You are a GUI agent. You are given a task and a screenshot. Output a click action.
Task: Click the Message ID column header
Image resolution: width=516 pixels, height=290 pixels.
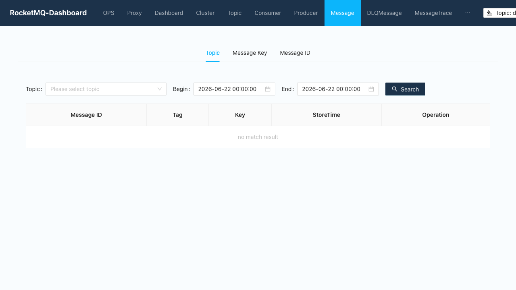tap(86, 115)
